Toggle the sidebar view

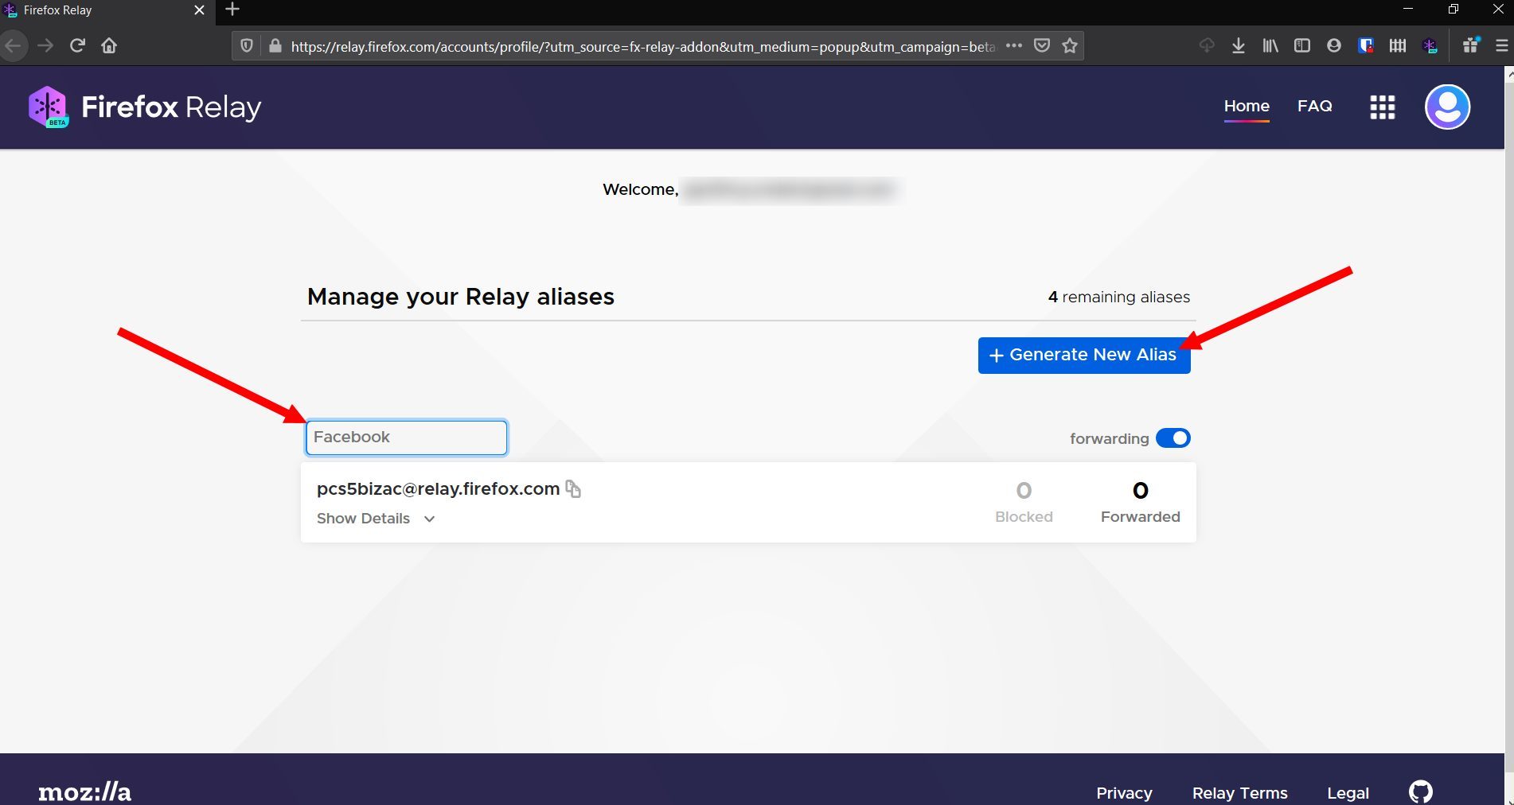tap(1302, 45)
